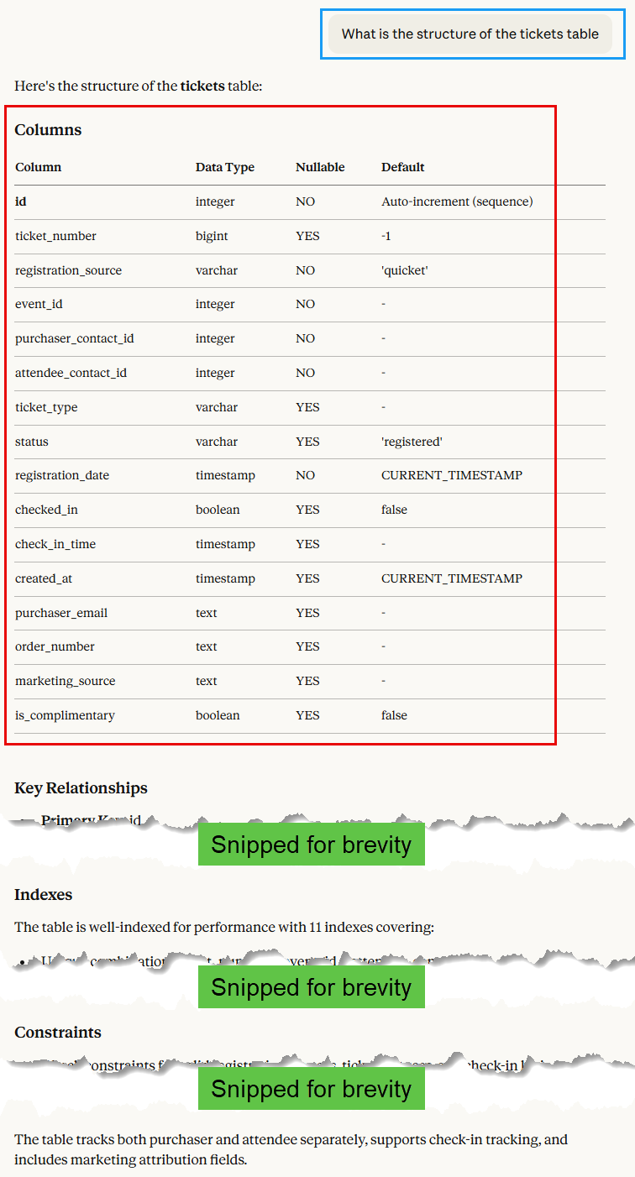Click the marketing_source row name
Image resolution: width=635 pixels, height=1177 pixels.
coord(65,681)
